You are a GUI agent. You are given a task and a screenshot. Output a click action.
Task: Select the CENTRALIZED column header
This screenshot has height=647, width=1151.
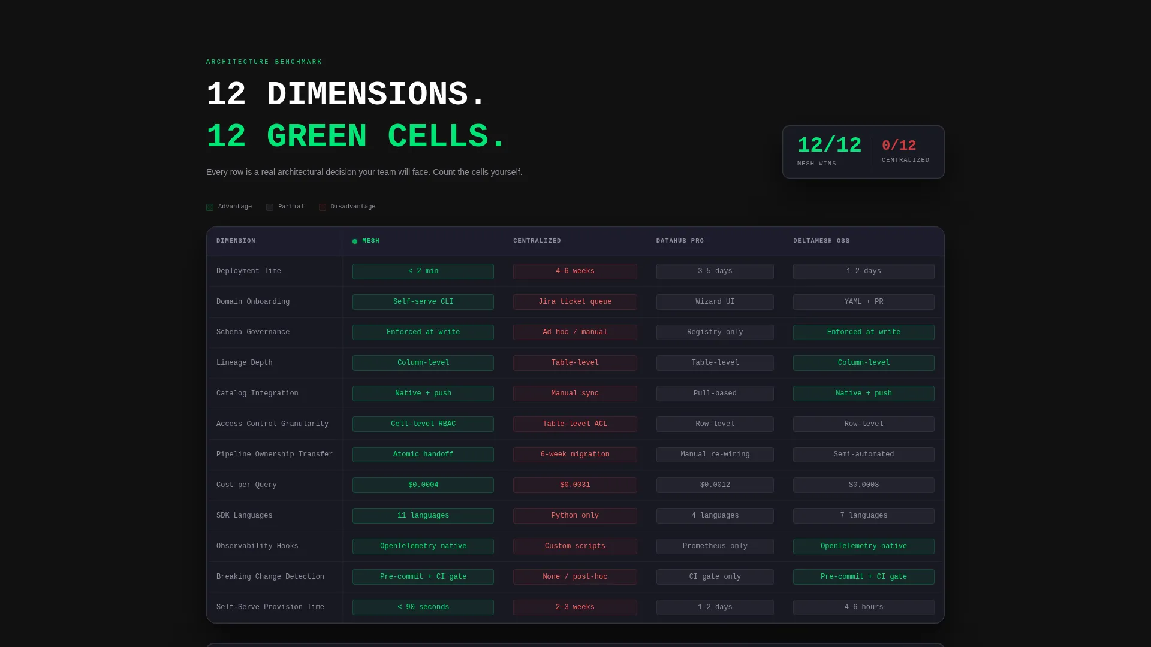pos(537,241)
